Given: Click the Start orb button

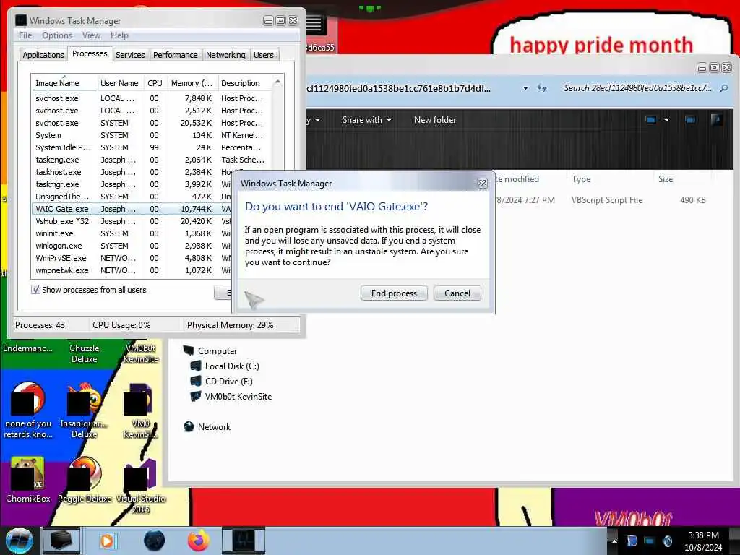Looking at the screenshot, I should coord(19,541).
